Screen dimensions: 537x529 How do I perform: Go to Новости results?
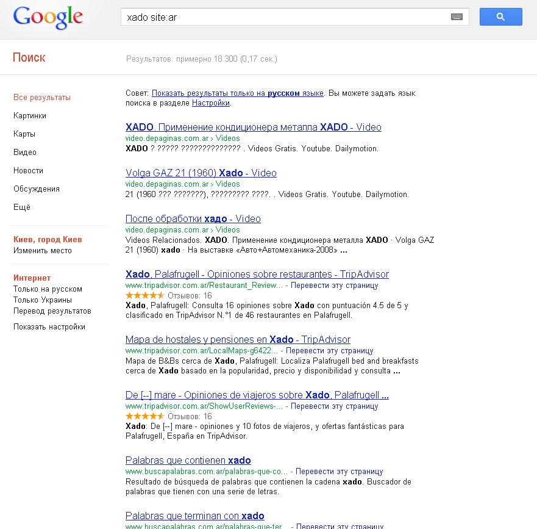(x=28, y=170)
